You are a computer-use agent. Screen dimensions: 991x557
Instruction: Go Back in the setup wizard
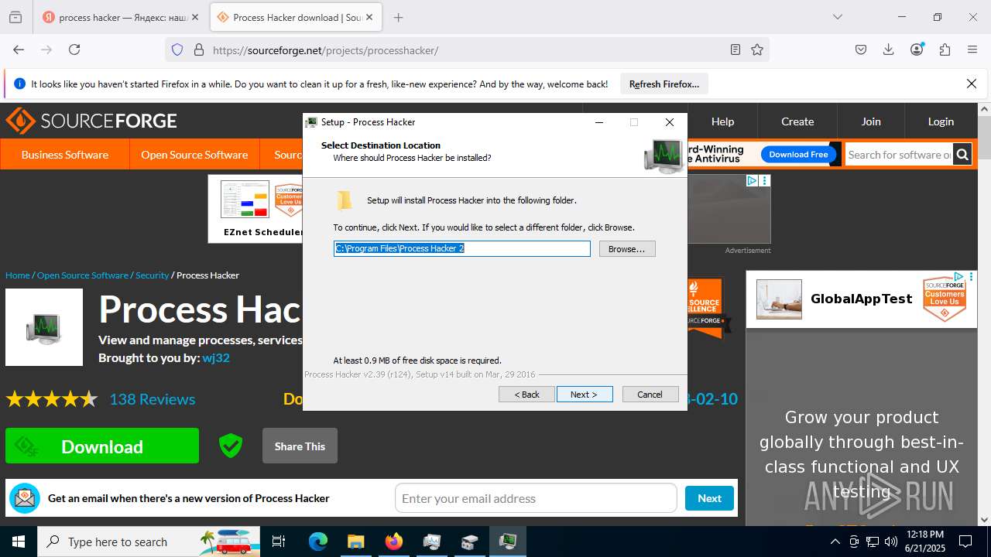pyautogui.click(x=527, y=395)
